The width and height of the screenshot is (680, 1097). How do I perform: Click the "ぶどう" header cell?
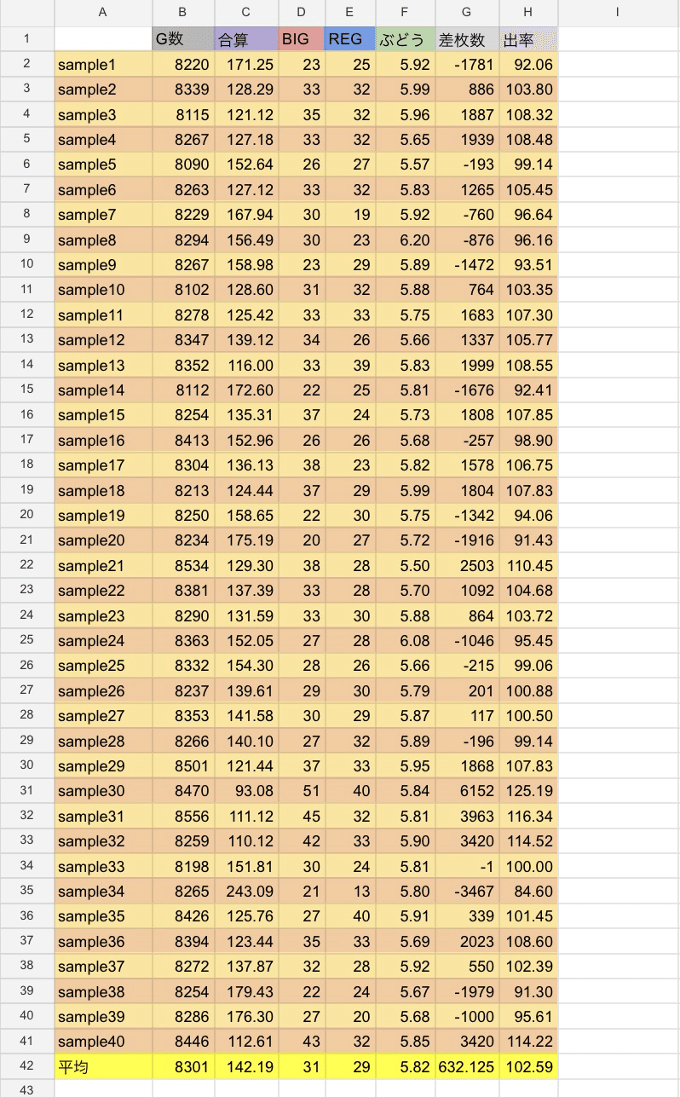point(405,39)
